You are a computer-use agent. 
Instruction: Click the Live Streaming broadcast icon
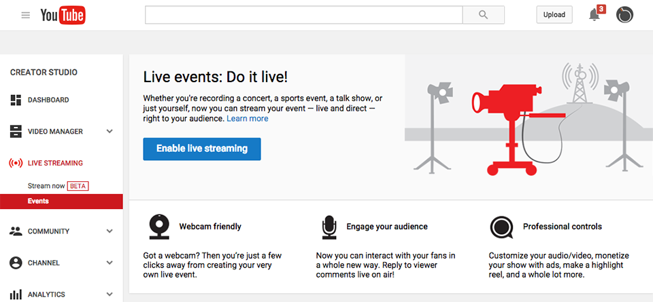pos(16,164)
